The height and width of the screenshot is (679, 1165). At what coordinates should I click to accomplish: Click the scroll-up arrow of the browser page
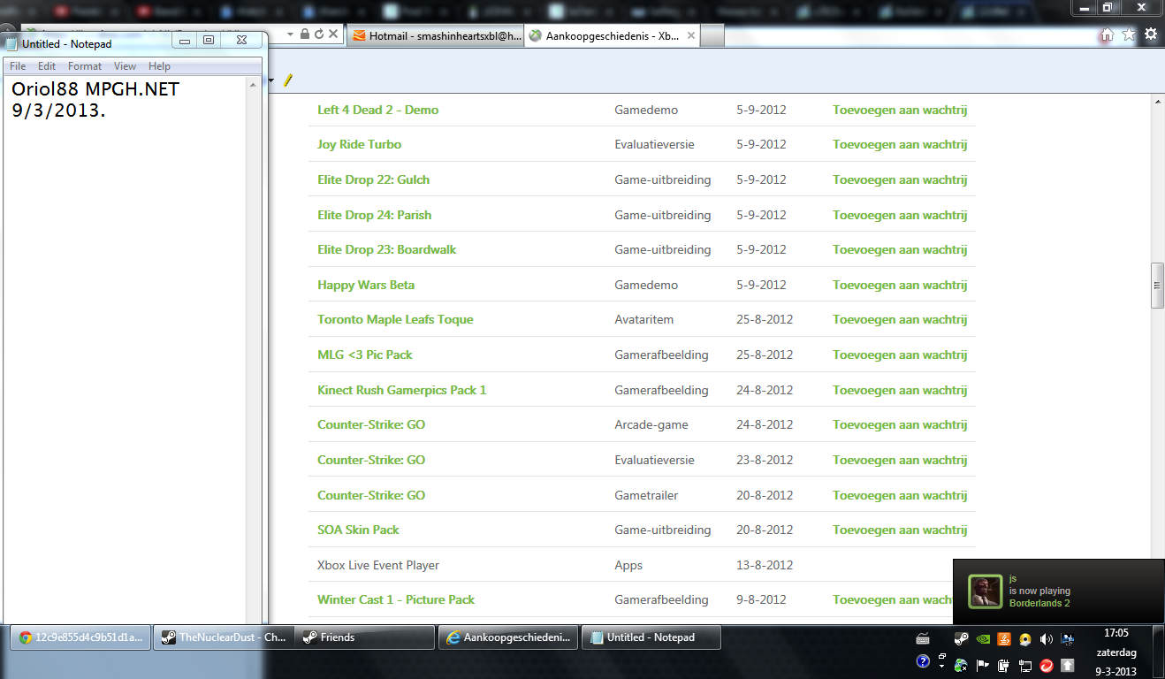(1157, 101)
